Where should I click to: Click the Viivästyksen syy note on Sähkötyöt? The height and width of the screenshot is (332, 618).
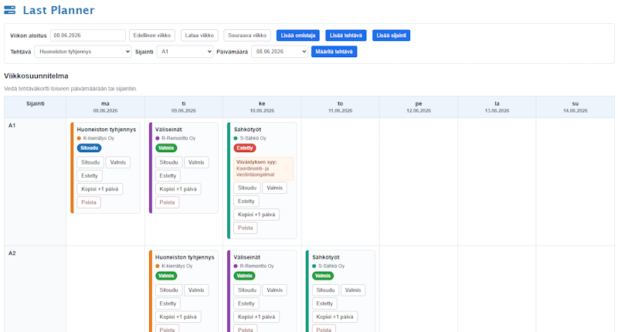[x=263, y=168]
